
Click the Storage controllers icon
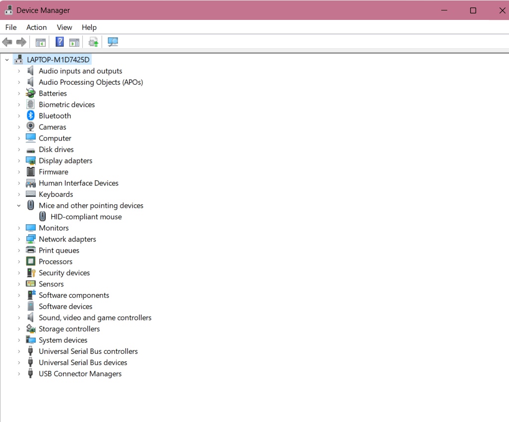pos(31,328)
